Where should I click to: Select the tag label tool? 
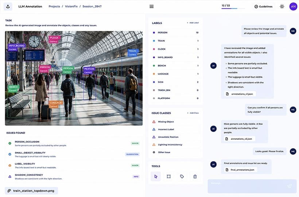[x=182, y=177]
